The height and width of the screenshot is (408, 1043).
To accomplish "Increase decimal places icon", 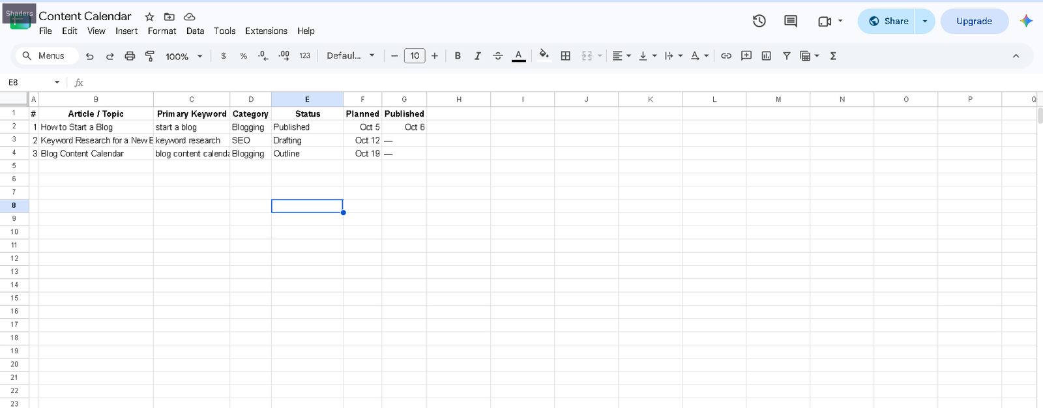I will coord(284,56).
